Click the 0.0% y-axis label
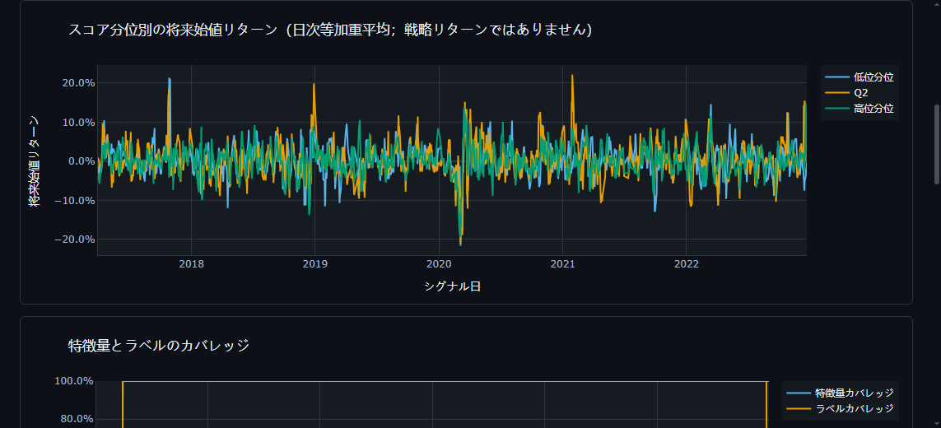The width and height of the screenshot is (941, 428). (x=81, y=160)
